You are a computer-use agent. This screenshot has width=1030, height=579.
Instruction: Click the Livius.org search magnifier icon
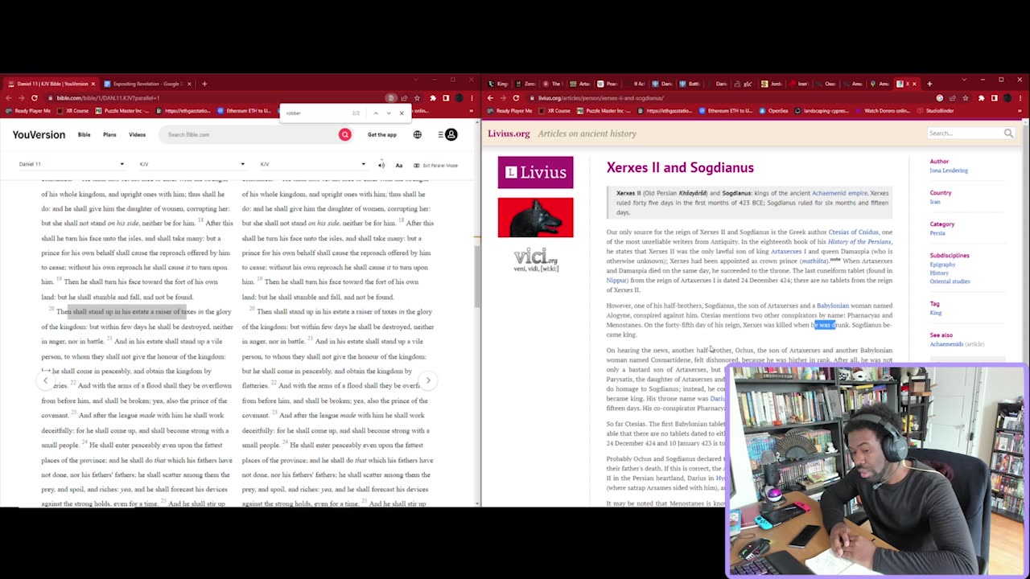[1008, 133]
